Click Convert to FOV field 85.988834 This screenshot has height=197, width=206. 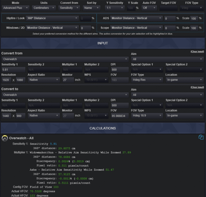(120, 116)
